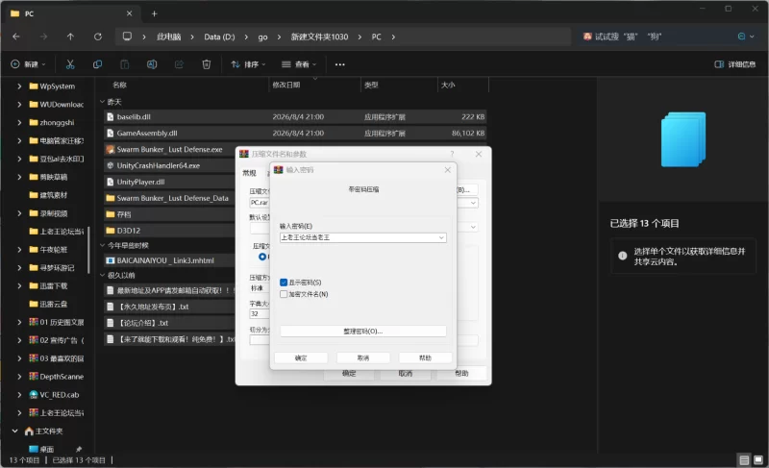Select BAICAINAIYOU_Link3.mhtml file

(x=169, y=260)
